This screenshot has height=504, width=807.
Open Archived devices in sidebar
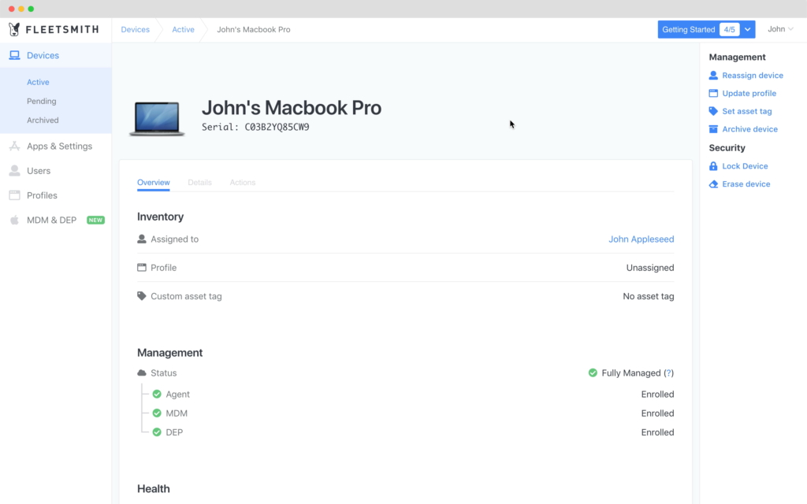(x=43, y=120)
